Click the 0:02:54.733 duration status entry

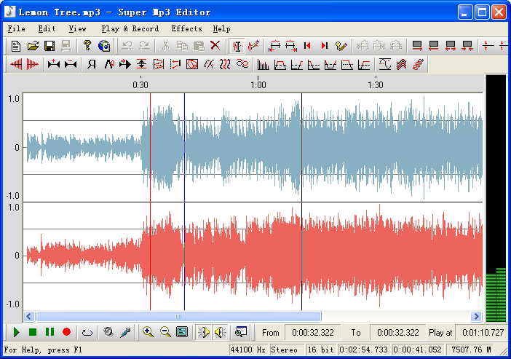pos(364,350)
